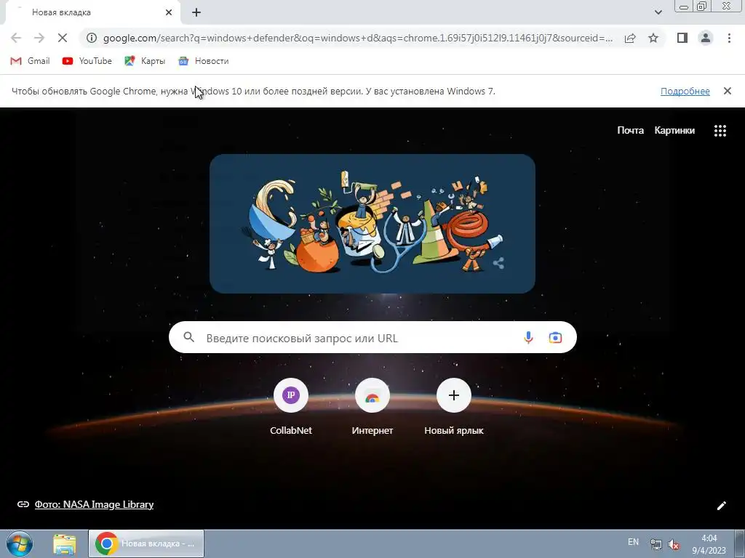Show desktop via taskbar edge button
Image resolution: width=745 pixels, height=558 pixels.
[x=739, y=543]
